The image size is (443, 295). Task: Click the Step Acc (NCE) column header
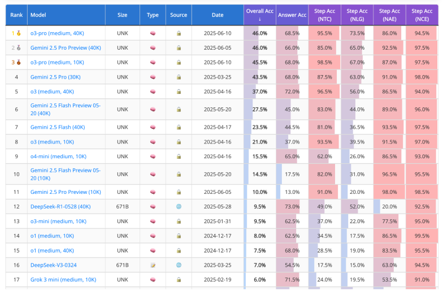click(422, 15)
